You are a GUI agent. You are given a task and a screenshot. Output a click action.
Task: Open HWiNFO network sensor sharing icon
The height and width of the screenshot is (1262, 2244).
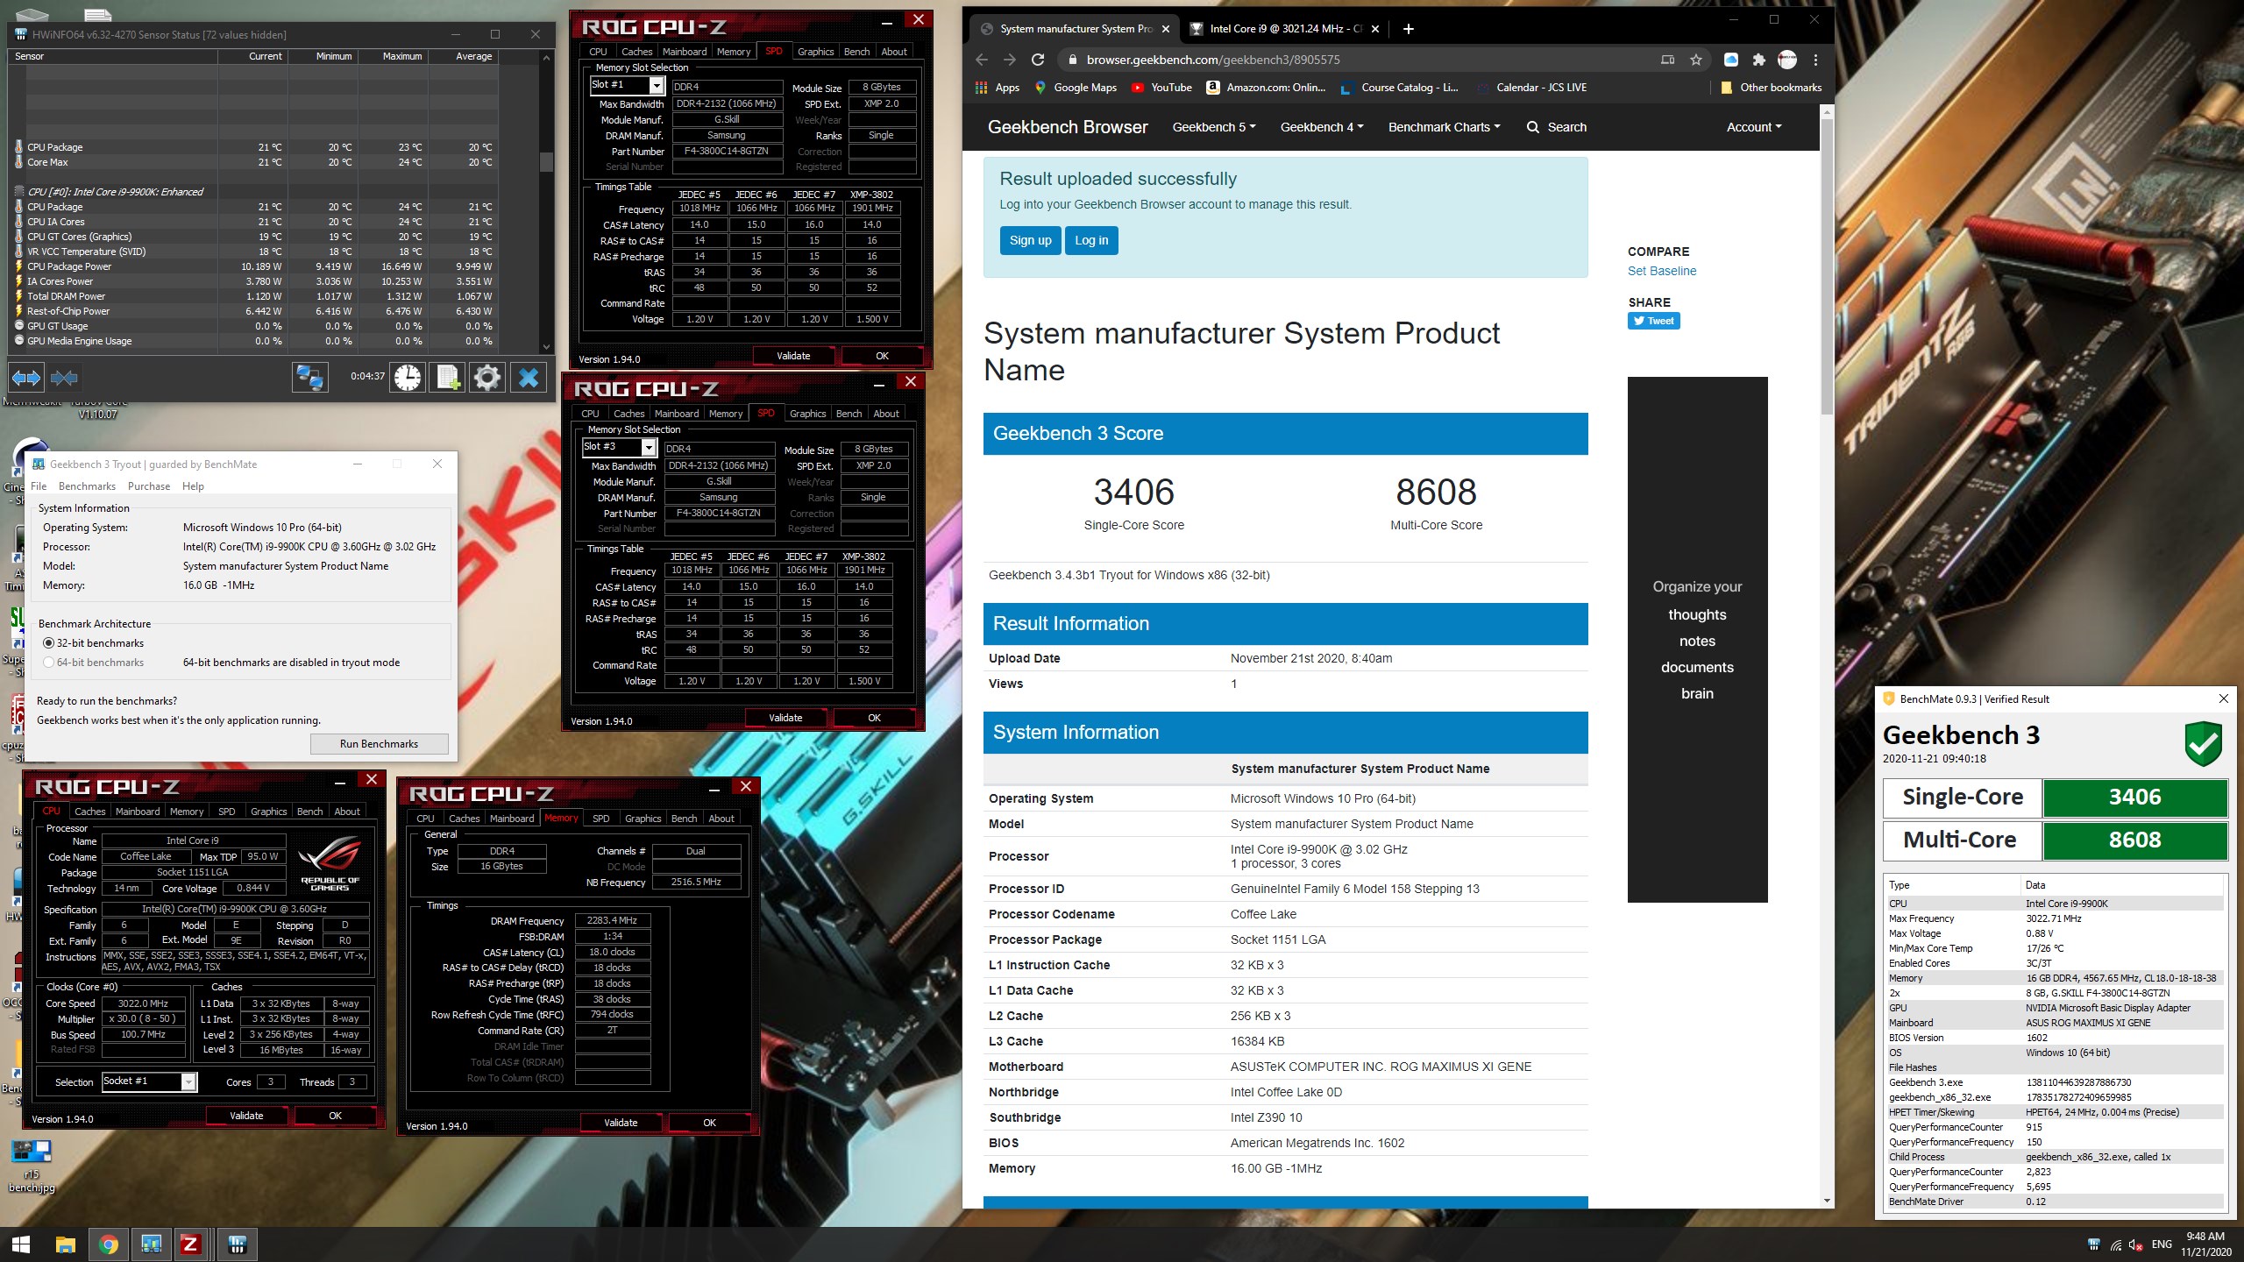tap(309, 378)
